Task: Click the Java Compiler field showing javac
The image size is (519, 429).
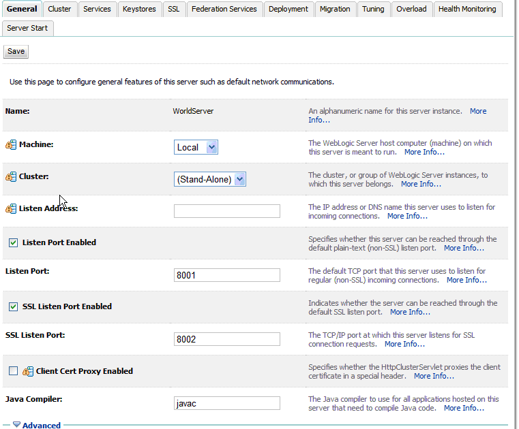Action: point(227,404)
